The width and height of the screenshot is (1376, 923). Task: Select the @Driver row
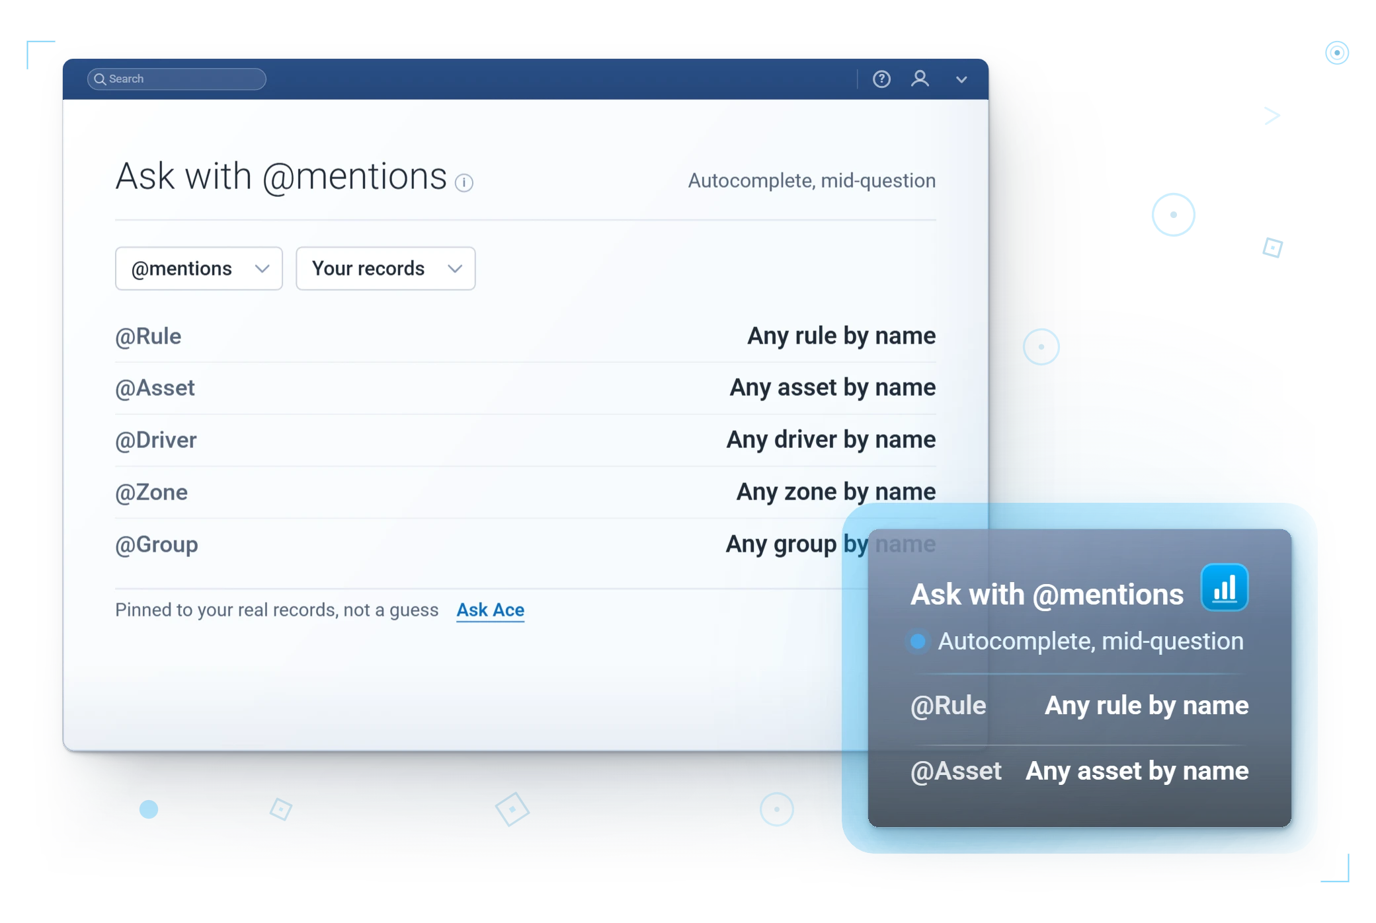pos(525,440)
